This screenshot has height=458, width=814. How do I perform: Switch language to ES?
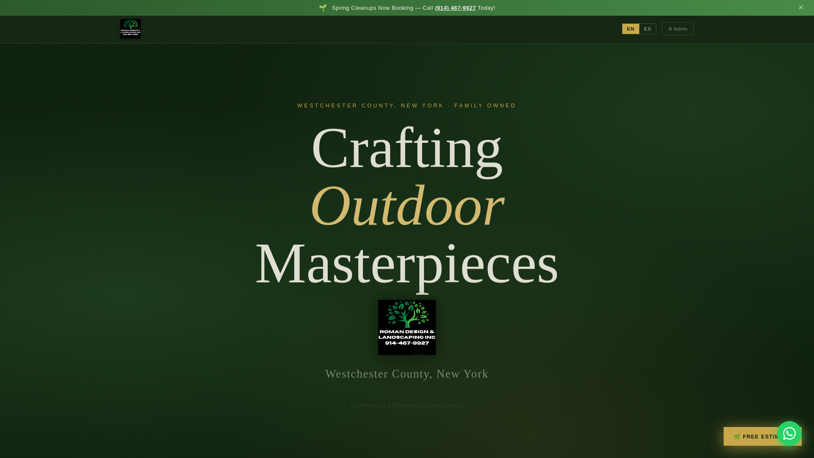647,29
